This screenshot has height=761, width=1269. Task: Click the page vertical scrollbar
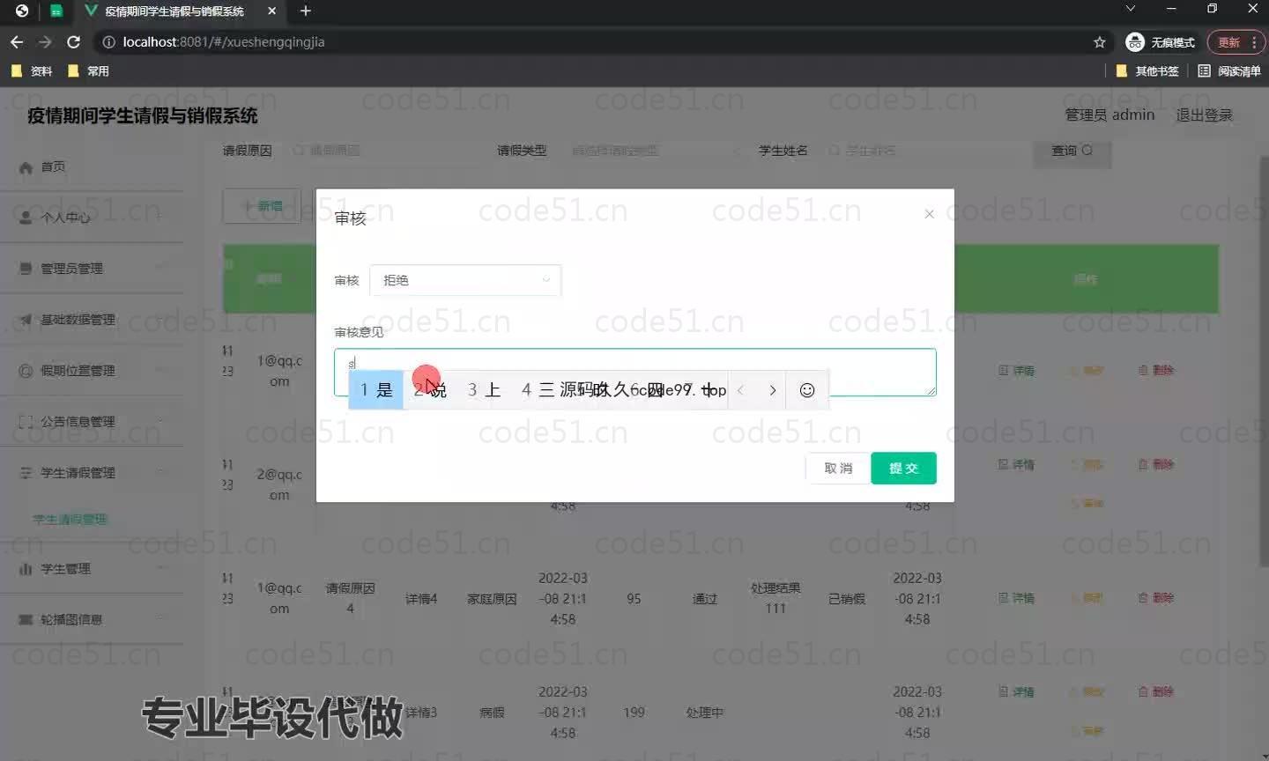[x=1265, y=361]
